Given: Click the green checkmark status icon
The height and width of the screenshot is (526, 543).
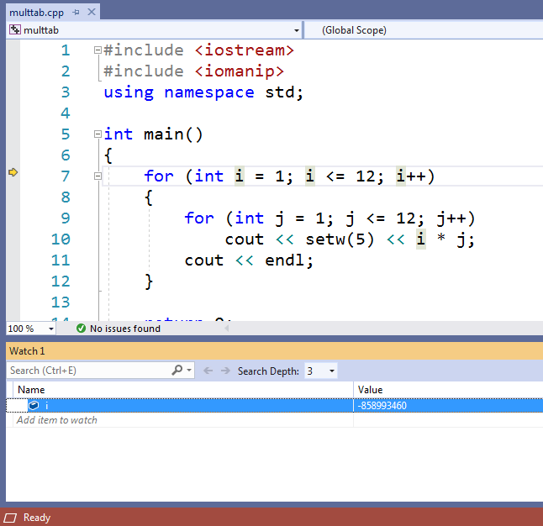Looking at the screenshot, I should pos(81,329).
